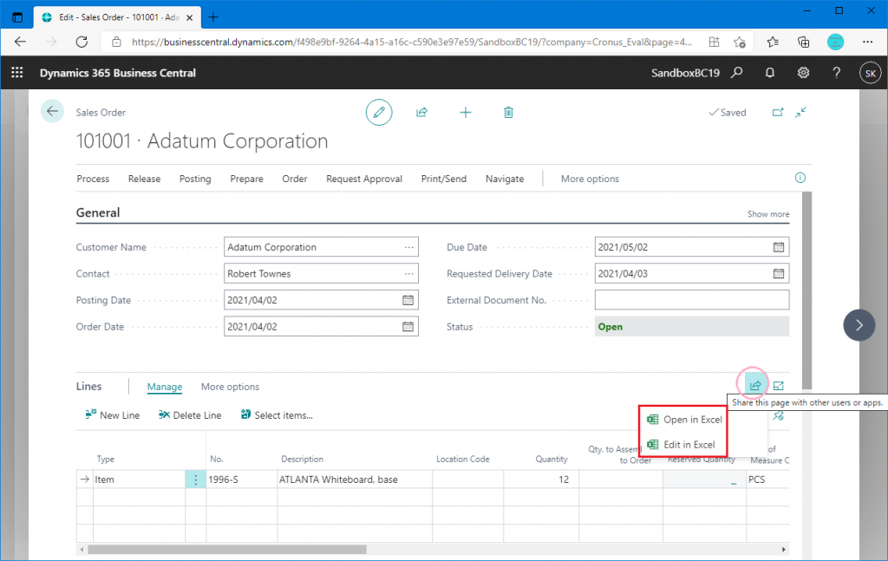Open browser collections icon
This screenshot has height=561, width=888.
tap(803, 42)
